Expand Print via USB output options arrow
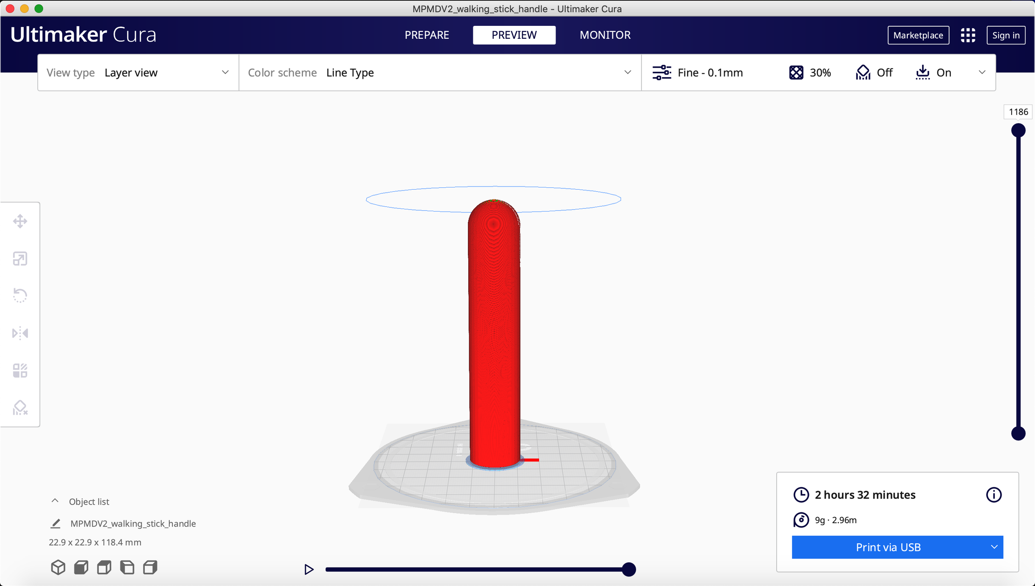The width and height of the screenshot is (1035, 586). click(x=994, y=547)
